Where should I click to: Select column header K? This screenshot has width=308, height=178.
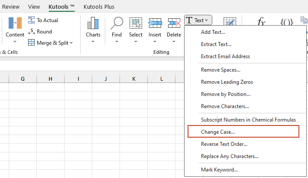pyautogui.click(x=133, y=79)
